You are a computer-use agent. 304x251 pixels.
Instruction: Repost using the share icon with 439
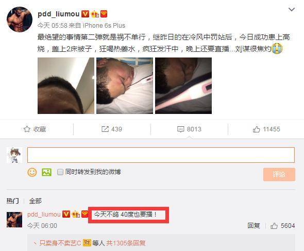tap(105, 129)
